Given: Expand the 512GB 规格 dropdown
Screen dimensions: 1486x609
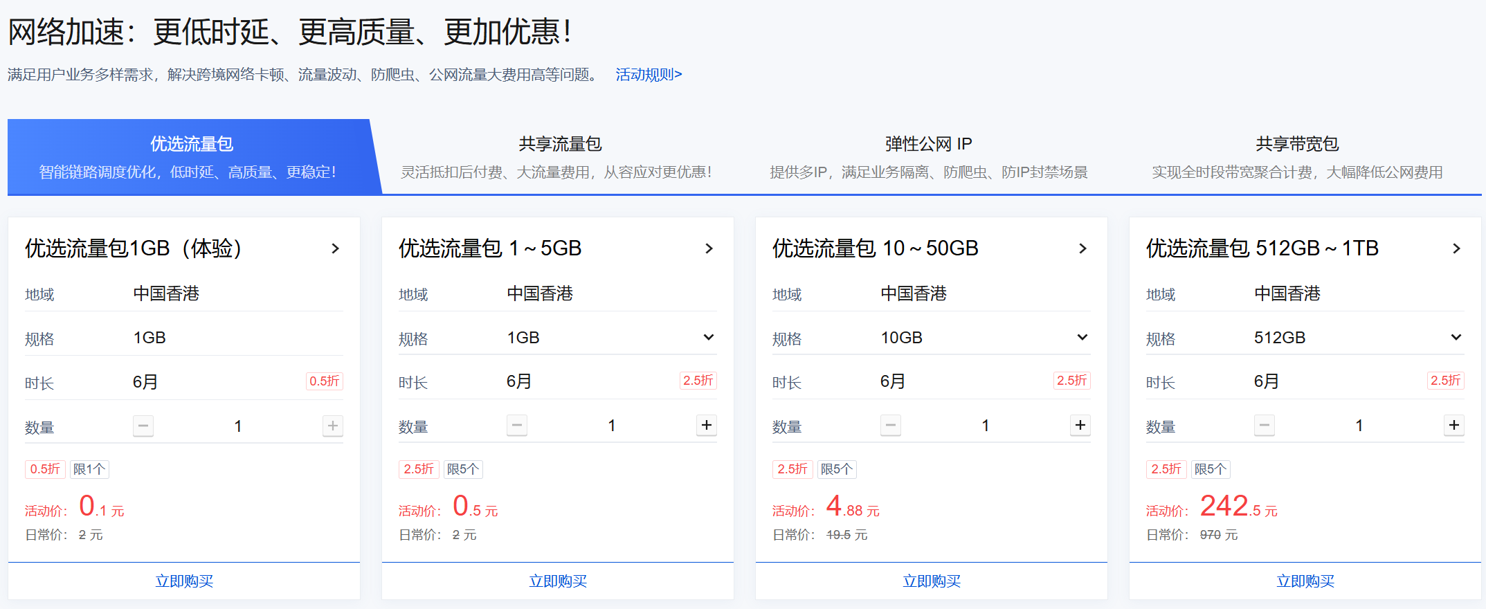Looking at the screenshot, I should click(x=1359, y=338).
